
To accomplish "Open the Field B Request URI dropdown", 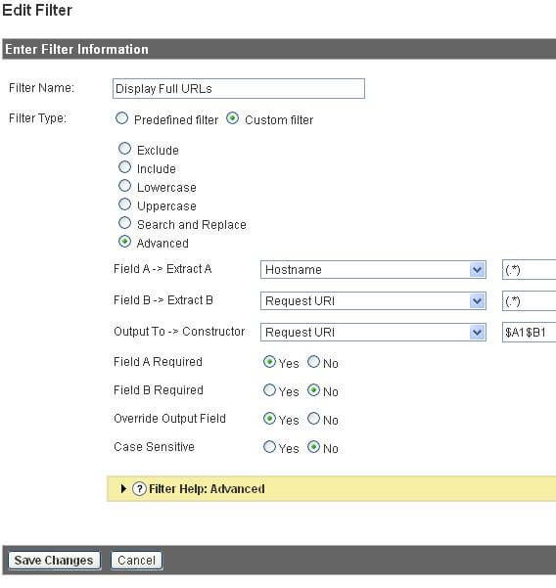I will (373, 300).
